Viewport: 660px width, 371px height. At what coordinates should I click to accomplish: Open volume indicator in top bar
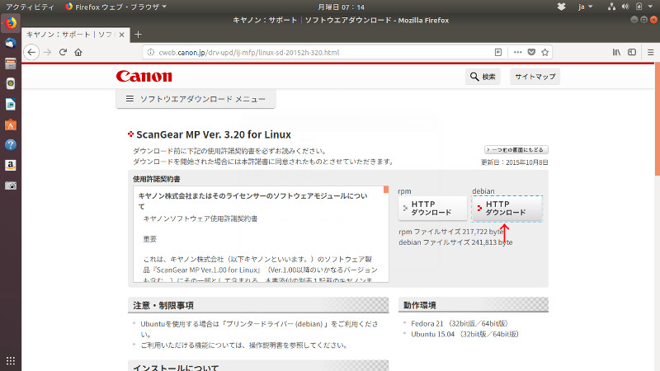[x=625, y=7]
